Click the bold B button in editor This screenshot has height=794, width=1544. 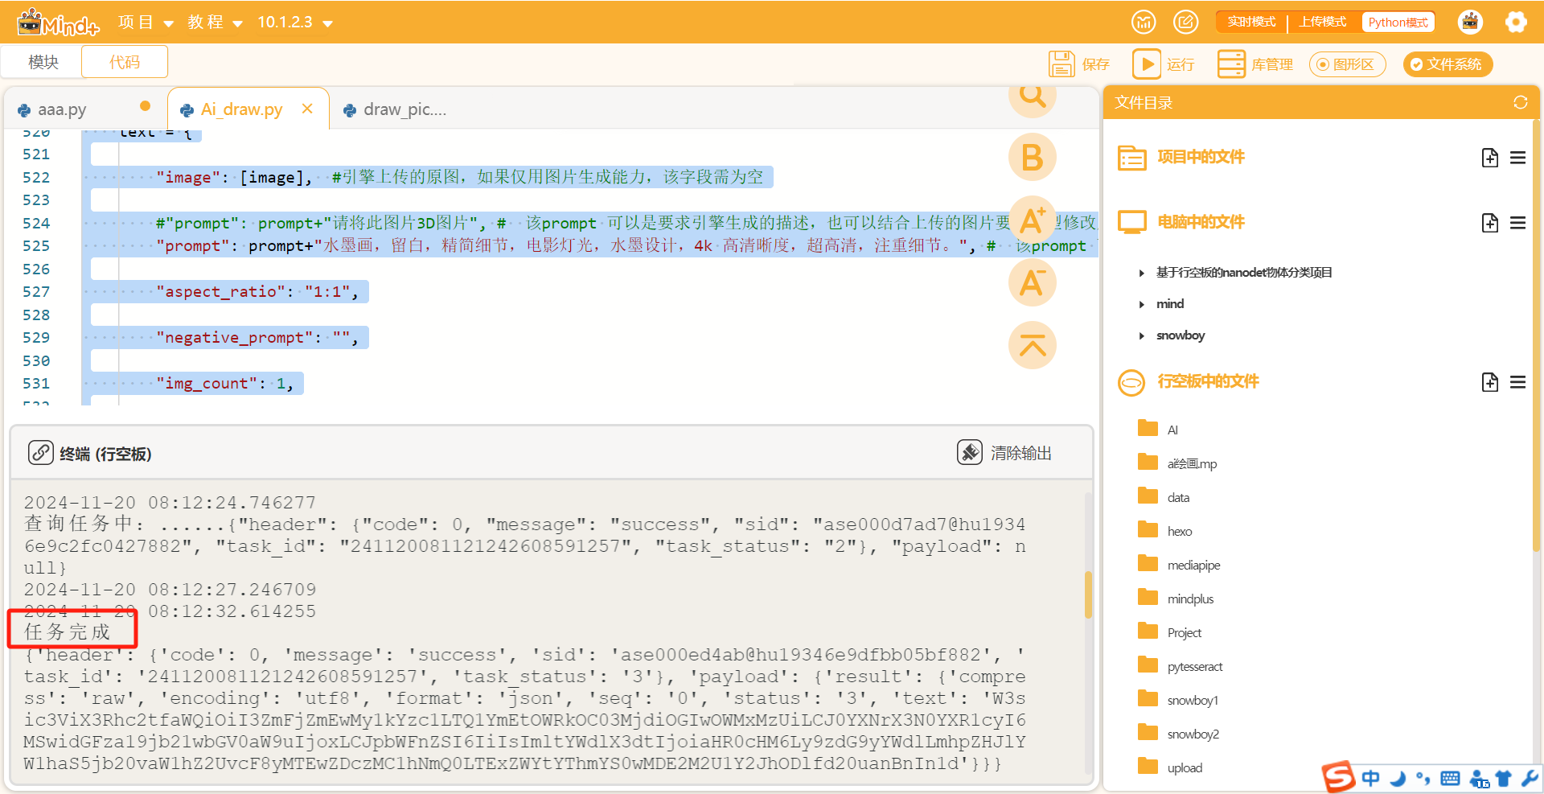[1033, 158]
